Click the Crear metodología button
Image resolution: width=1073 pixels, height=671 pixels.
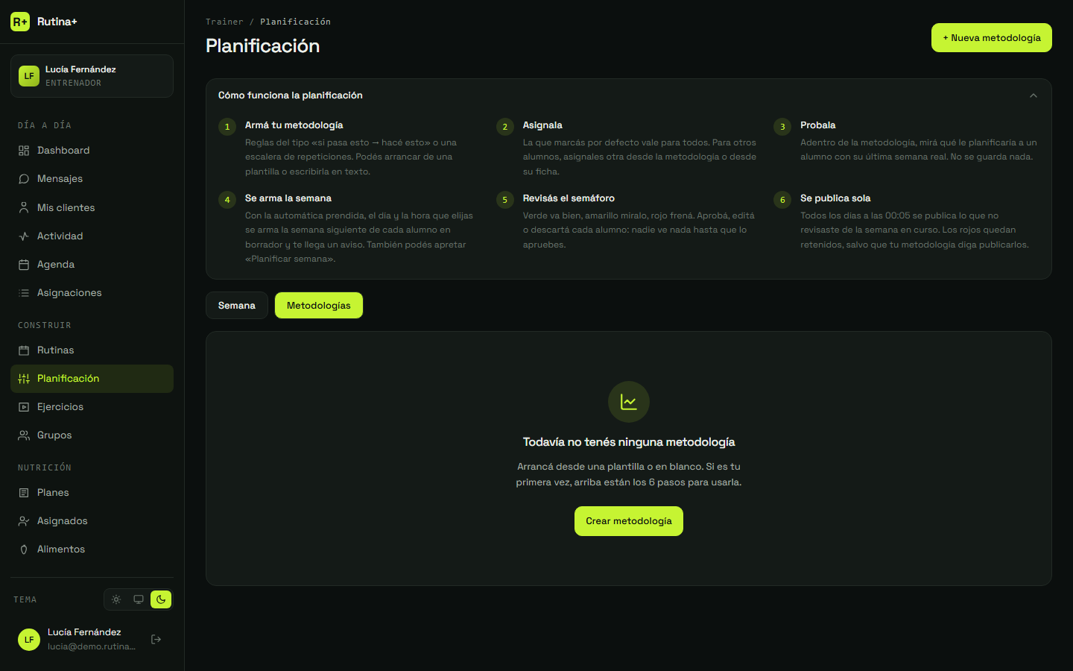tap(629, 521)
